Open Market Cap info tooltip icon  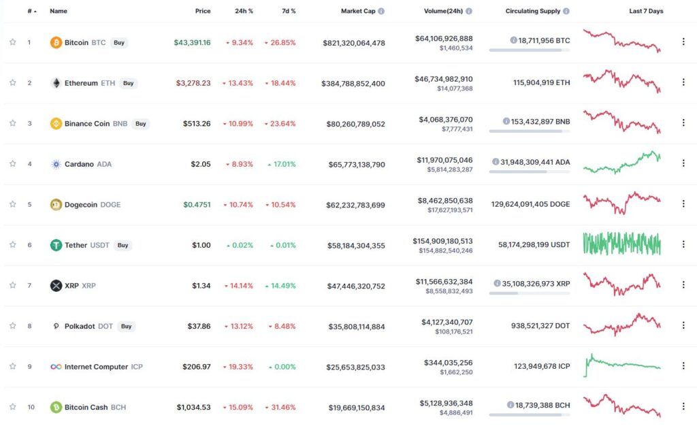pos(381,11)
